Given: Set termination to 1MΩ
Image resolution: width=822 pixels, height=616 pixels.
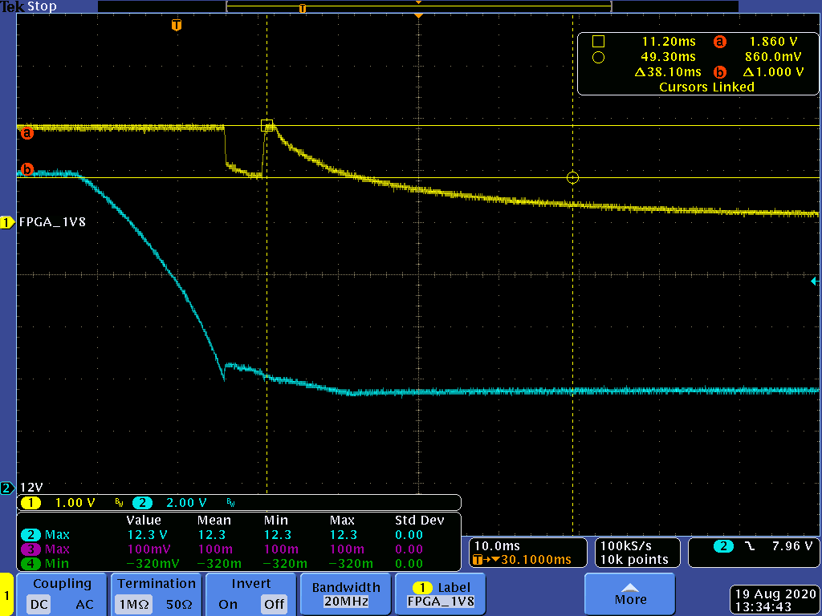Looking at the screenshot, I should [134, 604].
